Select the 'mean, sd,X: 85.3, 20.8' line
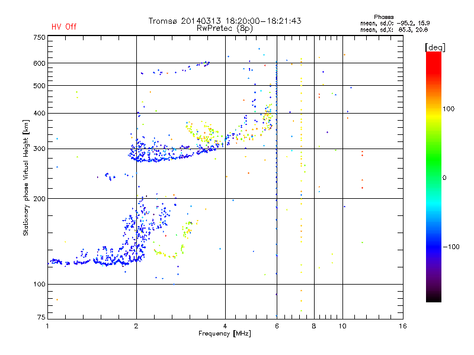474x355 pixels. click(394, 30)
